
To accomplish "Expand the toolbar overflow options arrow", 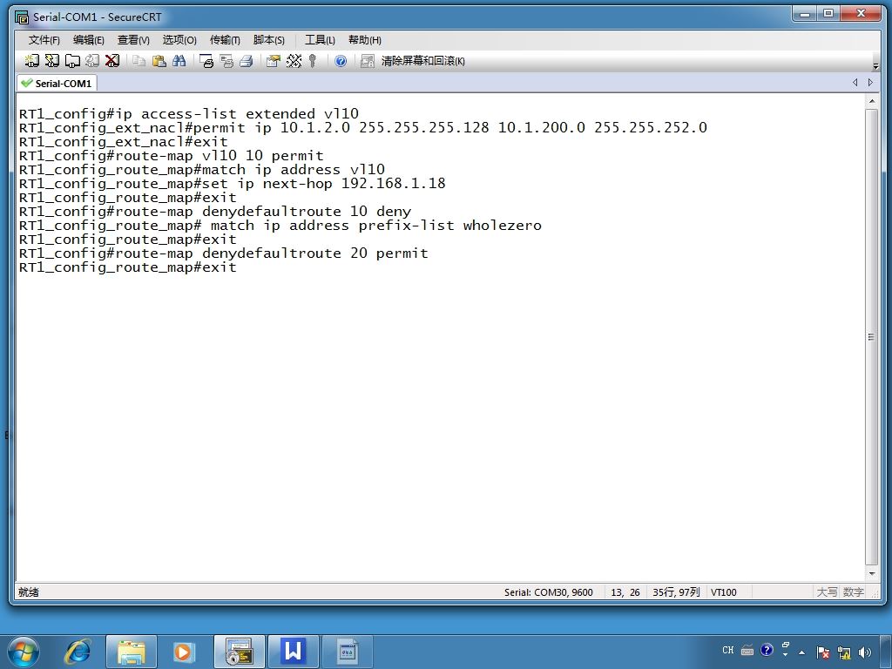I will [x=876, y=66].
